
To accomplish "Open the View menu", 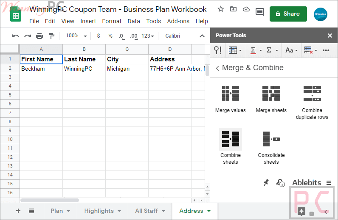I will point(68,21).
